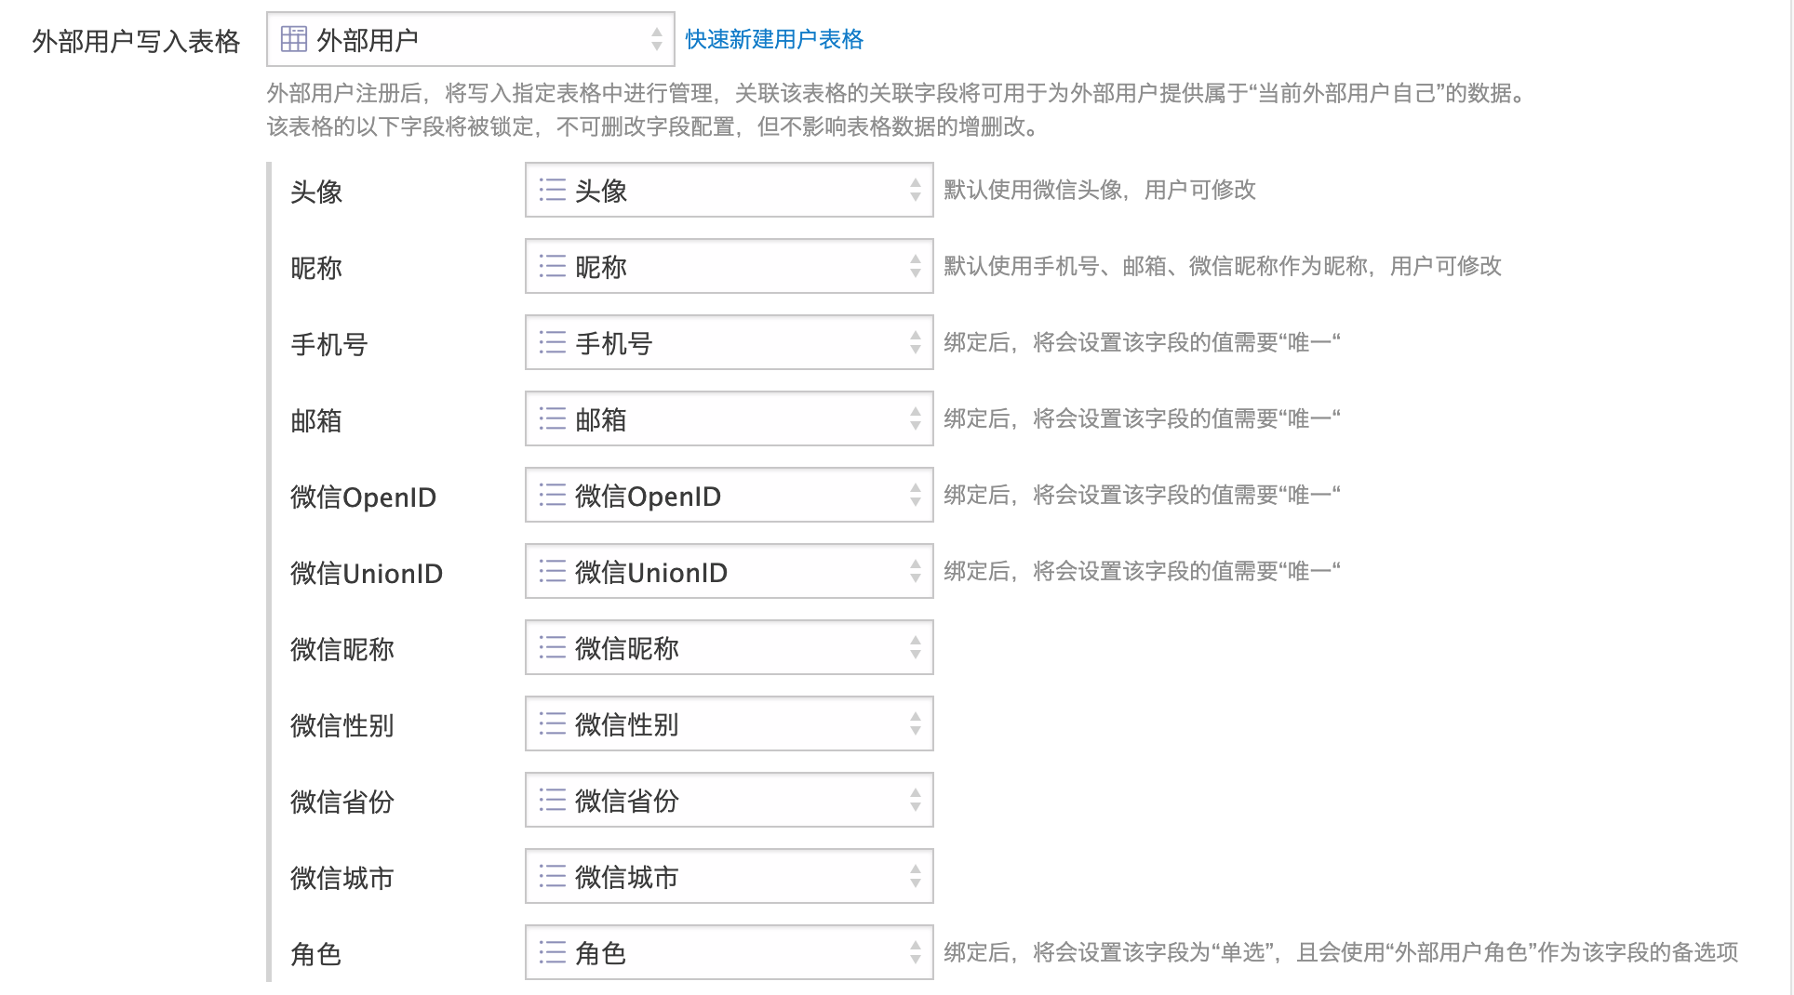Click the list icon in 手机号 field
The width and height of the screenshot is (1794, 995).
[553, 343]
